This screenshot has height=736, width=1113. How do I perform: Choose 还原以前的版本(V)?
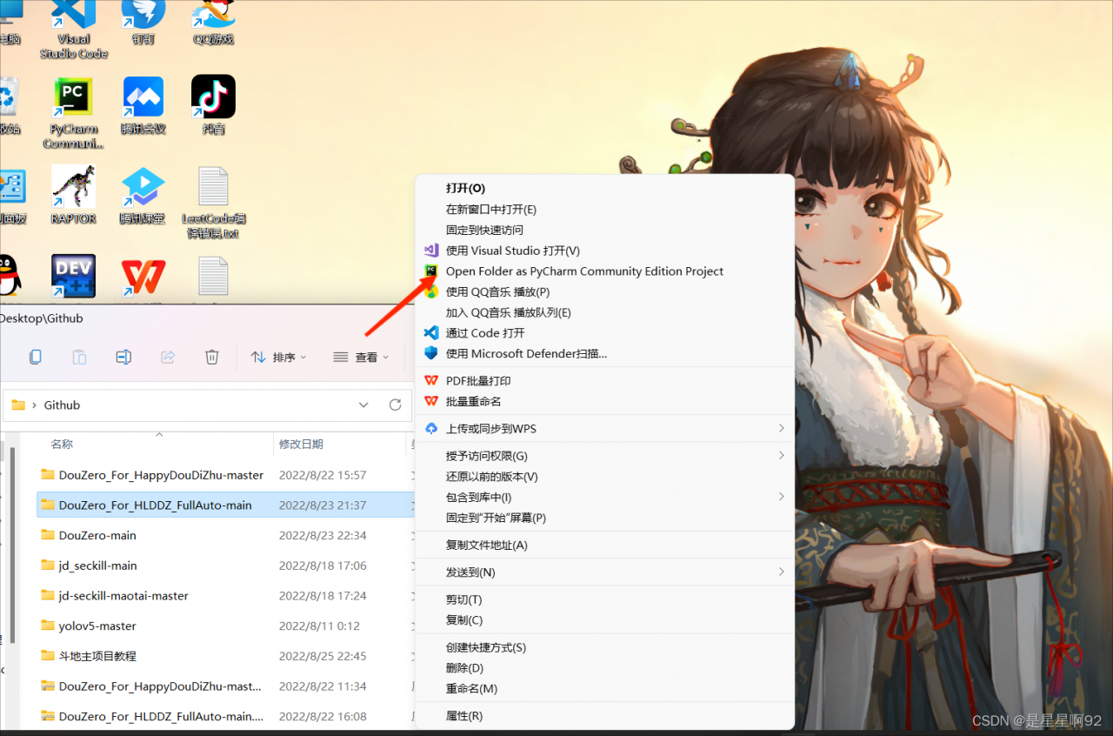pyautogui.click(x=492, y=477)
